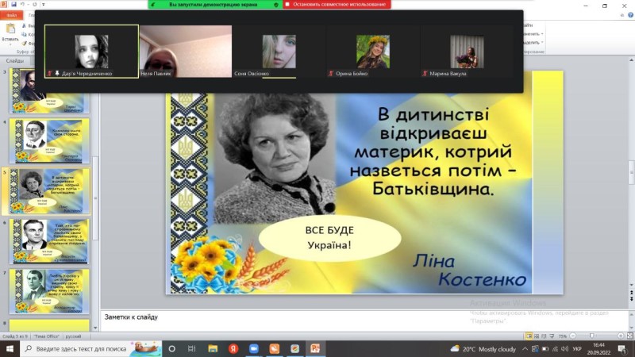This screenshot has width=635, height=357.
Task: Click the Вставить paste icon
Action: pyautogui.click(x=10, y=29)
